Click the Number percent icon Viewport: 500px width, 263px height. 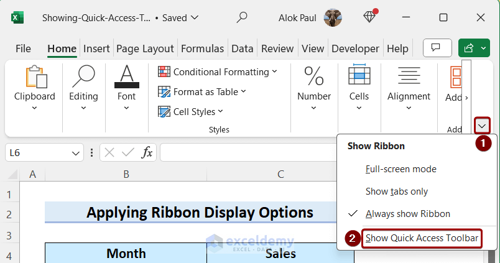pyautogui.click(x=313, y=77)
